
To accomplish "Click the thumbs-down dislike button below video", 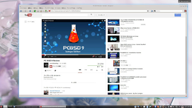I will coord(55,70).
